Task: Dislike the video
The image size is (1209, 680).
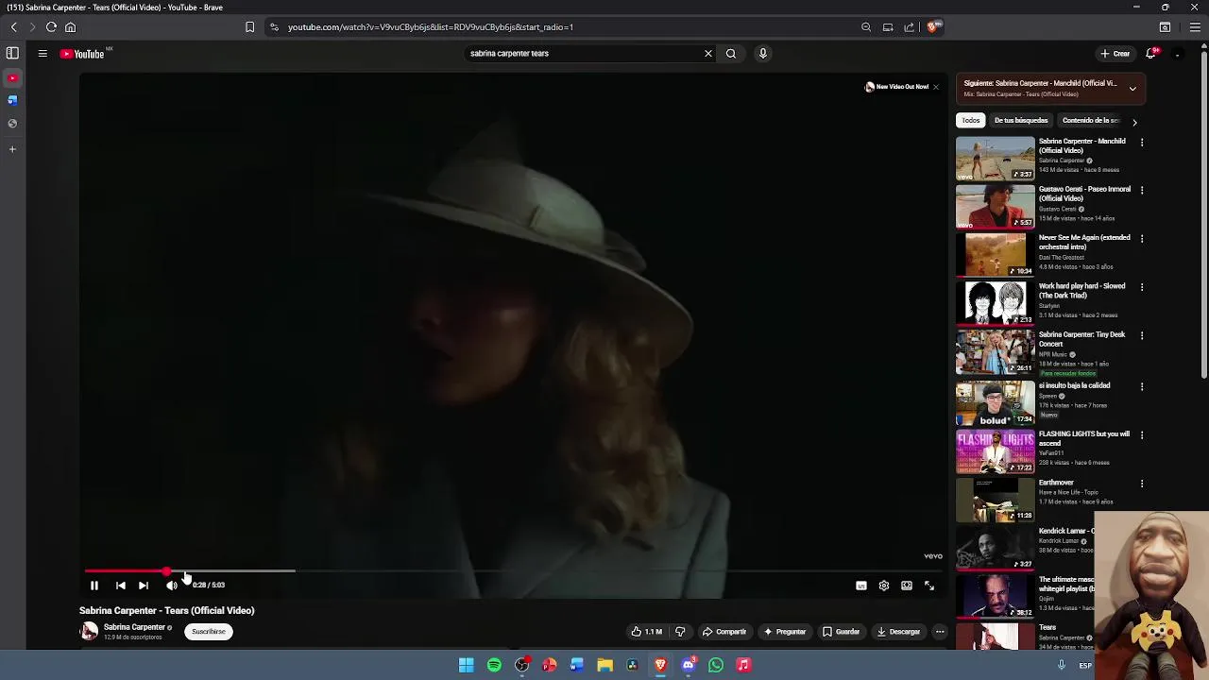Action: point(680,632)
